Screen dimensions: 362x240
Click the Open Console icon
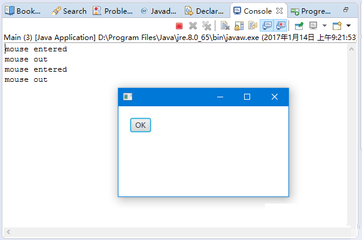click(337, 26)
